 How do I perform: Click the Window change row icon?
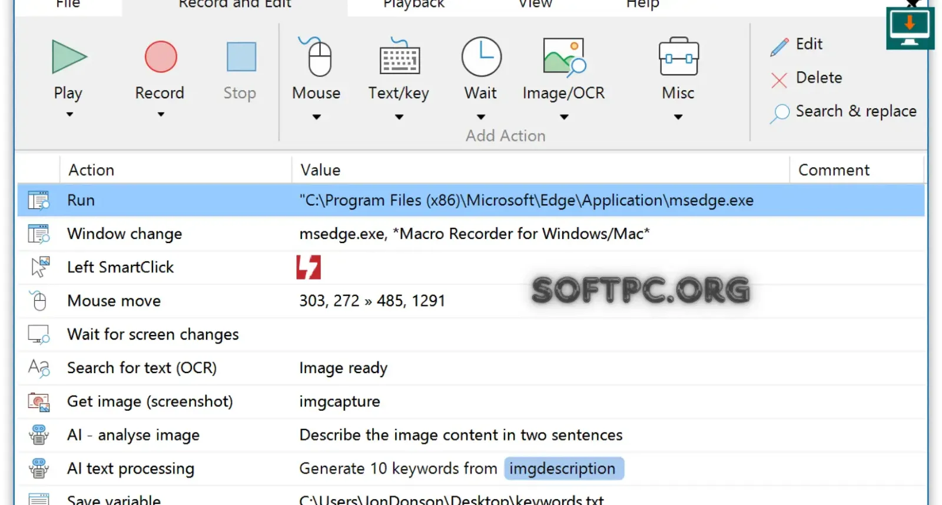[39, 234]
